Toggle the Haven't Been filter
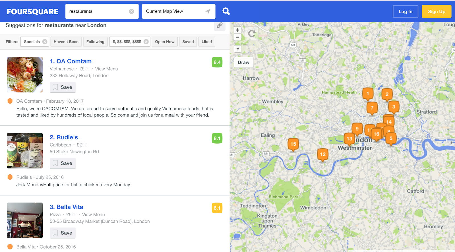Image resolution: width=455 pixels, height=252 pixels. click(x=66, y=42)
